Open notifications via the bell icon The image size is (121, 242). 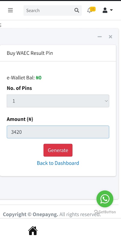(x=89, y=11)
